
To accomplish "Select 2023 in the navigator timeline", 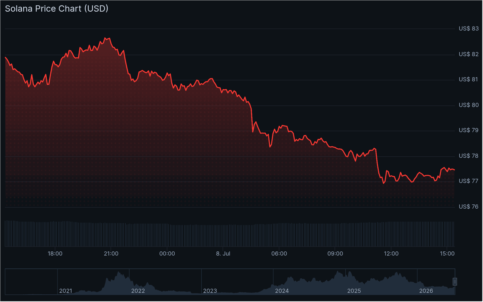I will [210, 290].
